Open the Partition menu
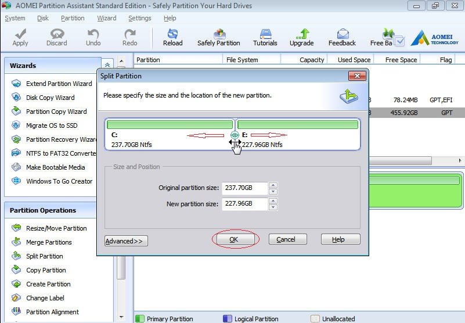Image resolution: width=465 pixels, height=323 pixels. (73, 19)
